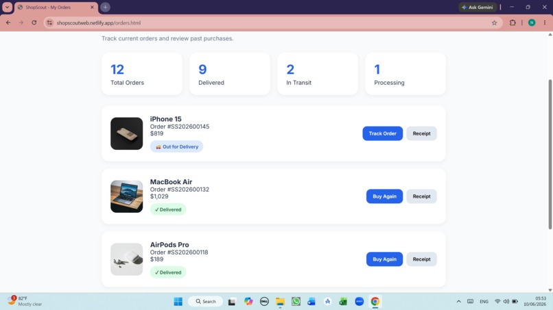This screenshot has height=310, width=553.
Task: Open the AirPods Pro receipt
Action: point(421,259)
